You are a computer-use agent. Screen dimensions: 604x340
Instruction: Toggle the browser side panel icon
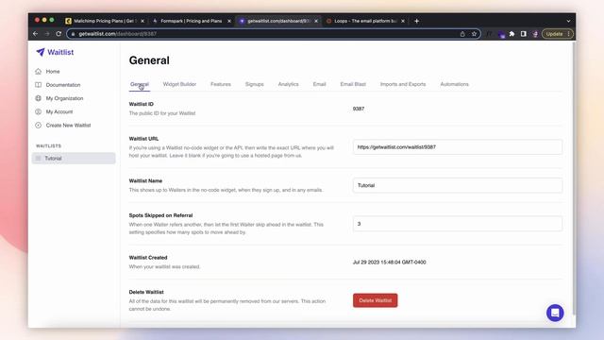524,34
